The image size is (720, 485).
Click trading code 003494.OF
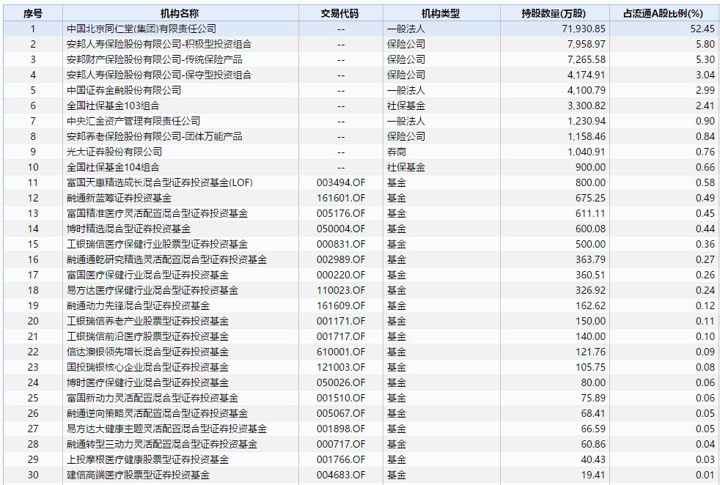tap(341, 182)
